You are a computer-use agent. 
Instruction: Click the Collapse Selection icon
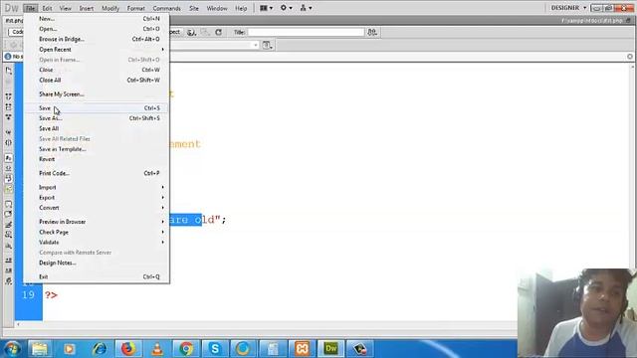pos(9,106)
